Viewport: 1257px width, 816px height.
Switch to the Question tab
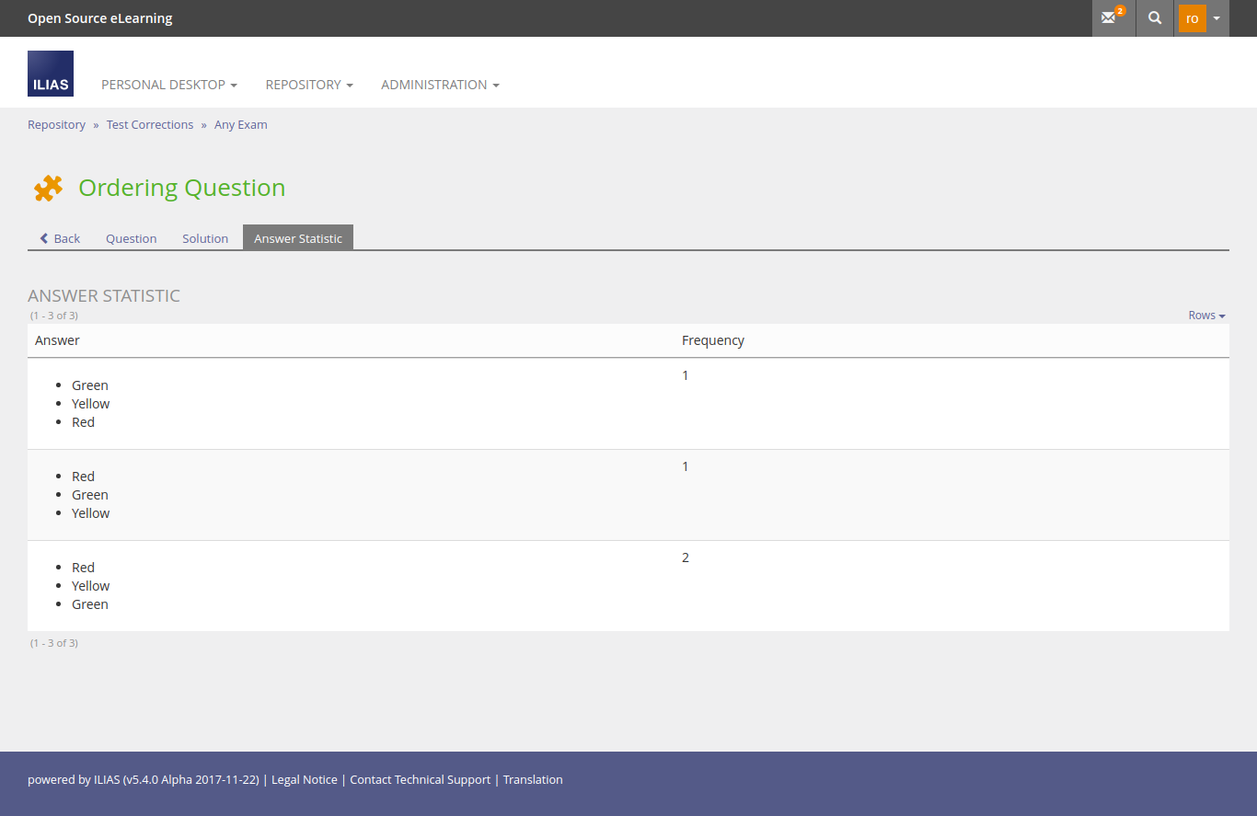pos(131,238)
